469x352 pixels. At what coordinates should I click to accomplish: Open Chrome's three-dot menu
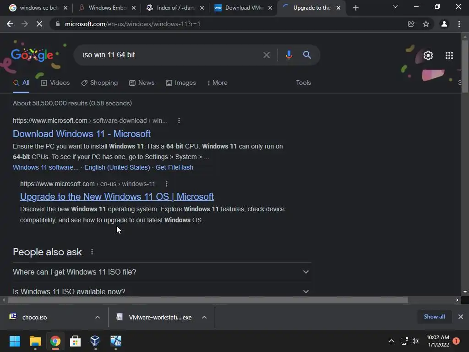tap(459, 24)
